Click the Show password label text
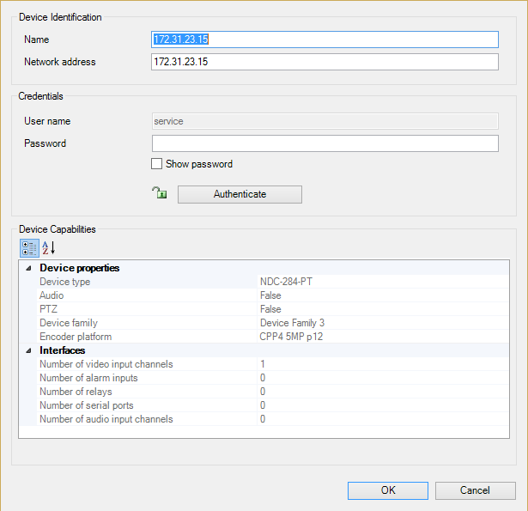 tap(199, 164)
